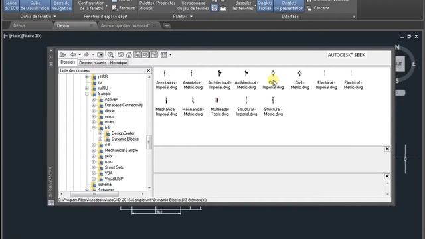Click the folder tree vertical scrollbar thumb
The height and width of the screenshot is (239, 425).
149,142
